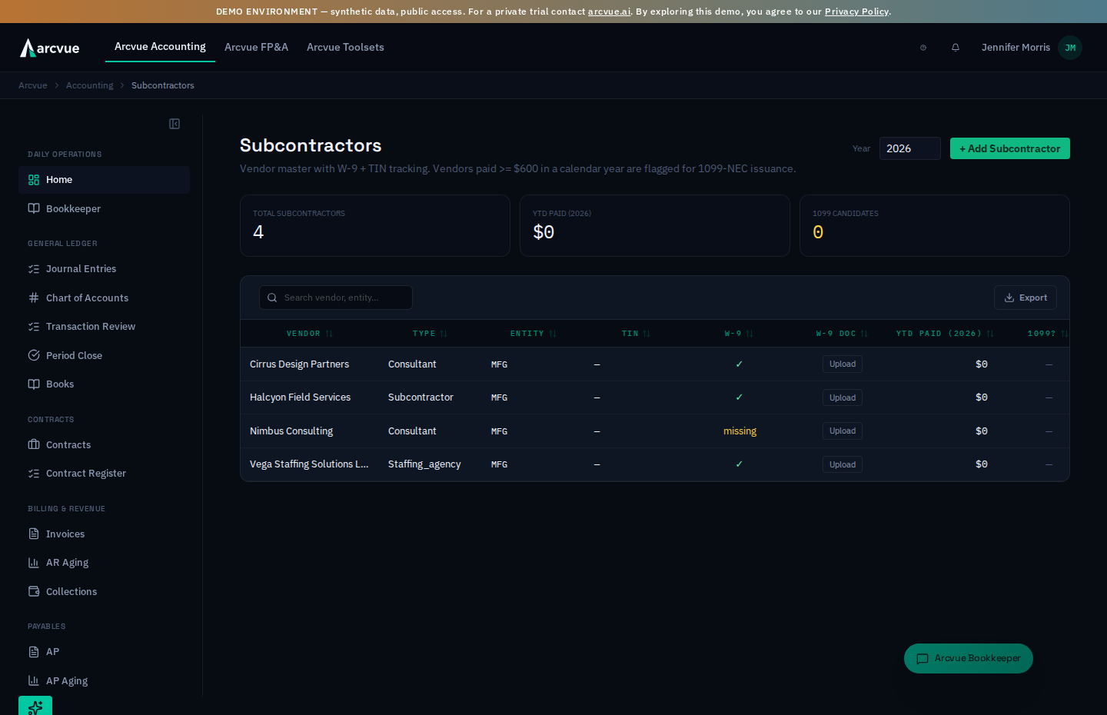The height and width of the screenshot is (715, 1107).
Task: Open the sparkle AI assistant icon
Action: [x=35, y=706]
